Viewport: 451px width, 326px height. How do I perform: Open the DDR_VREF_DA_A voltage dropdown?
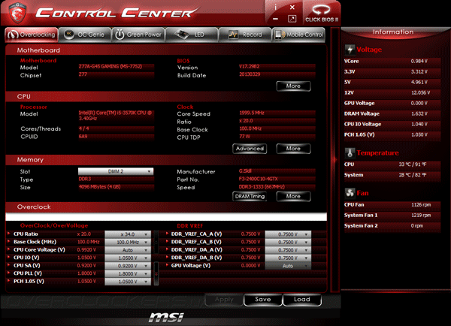pos(288,250)
